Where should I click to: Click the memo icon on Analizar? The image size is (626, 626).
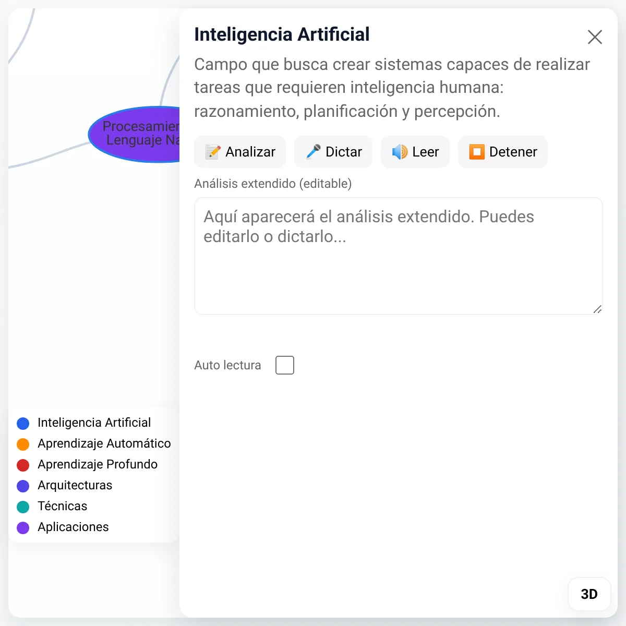[x=213, y=152]
